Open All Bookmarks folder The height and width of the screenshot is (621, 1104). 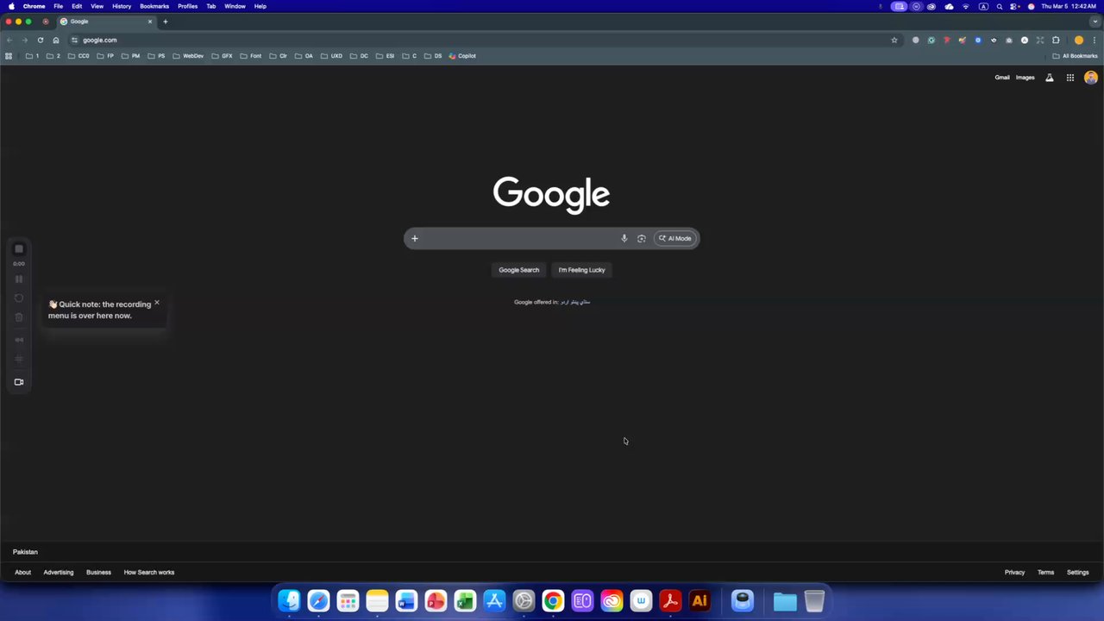point(1075,56)
